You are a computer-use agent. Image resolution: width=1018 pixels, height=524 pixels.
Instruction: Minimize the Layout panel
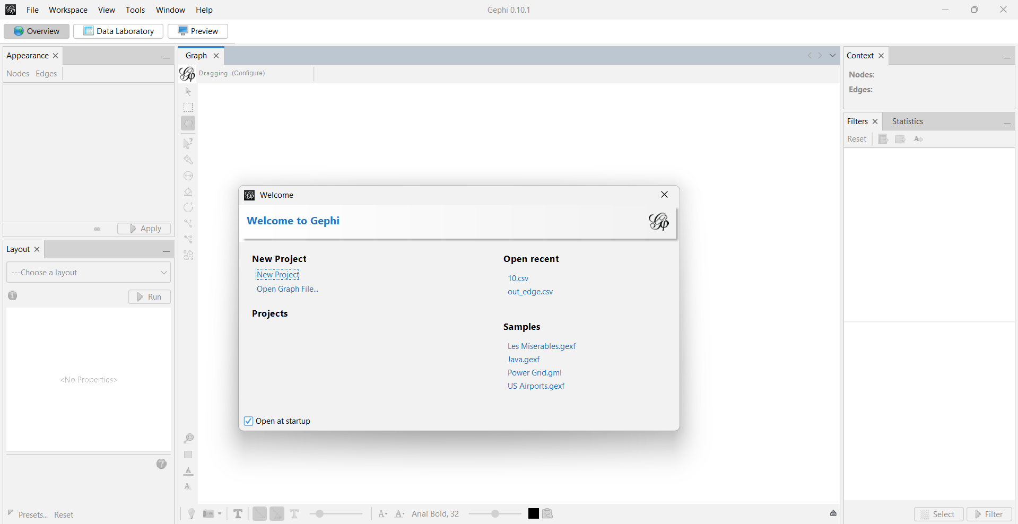(166, 250)
